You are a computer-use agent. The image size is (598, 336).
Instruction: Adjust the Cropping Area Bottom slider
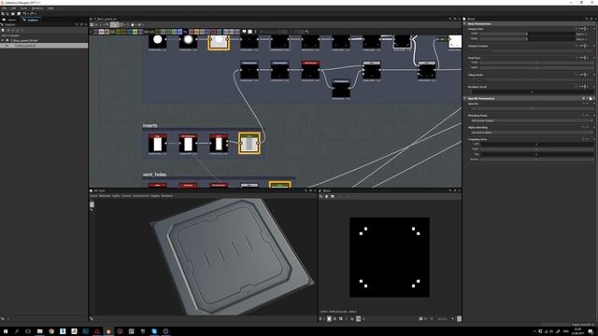pyautogui.click(x=536, y=160)
